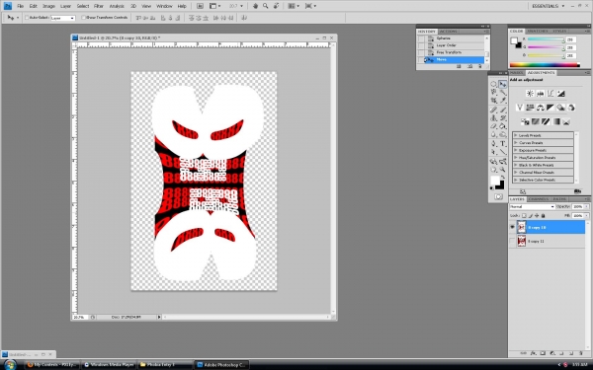Add a Hue/Saturation adjustment
Screen dimensions: 593x370
pos(530,108)
